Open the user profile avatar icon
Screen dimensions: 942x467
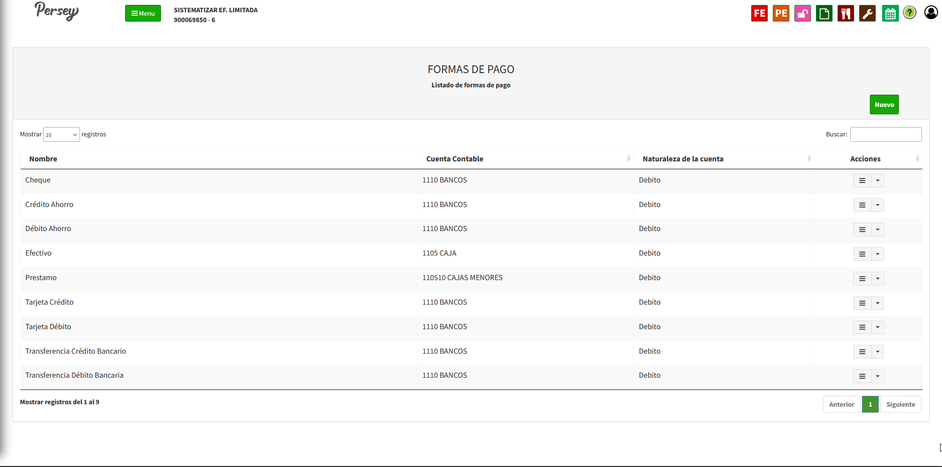point(931,12)
